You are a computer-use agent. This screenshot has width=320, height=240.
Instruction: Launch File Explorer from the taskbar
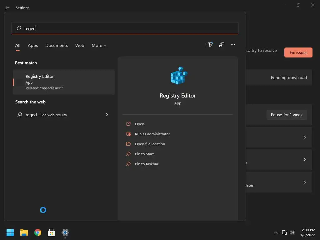(x=24, y=232)
